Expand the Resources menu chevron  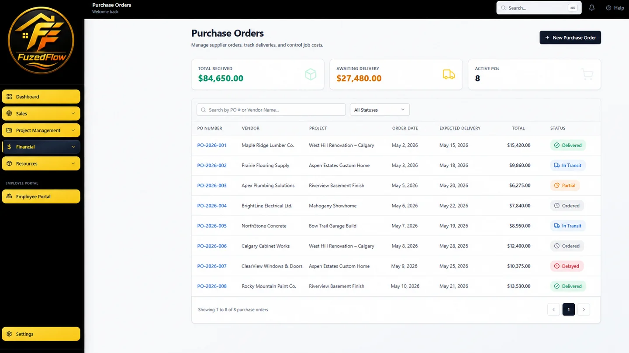(x=73, y=164)
